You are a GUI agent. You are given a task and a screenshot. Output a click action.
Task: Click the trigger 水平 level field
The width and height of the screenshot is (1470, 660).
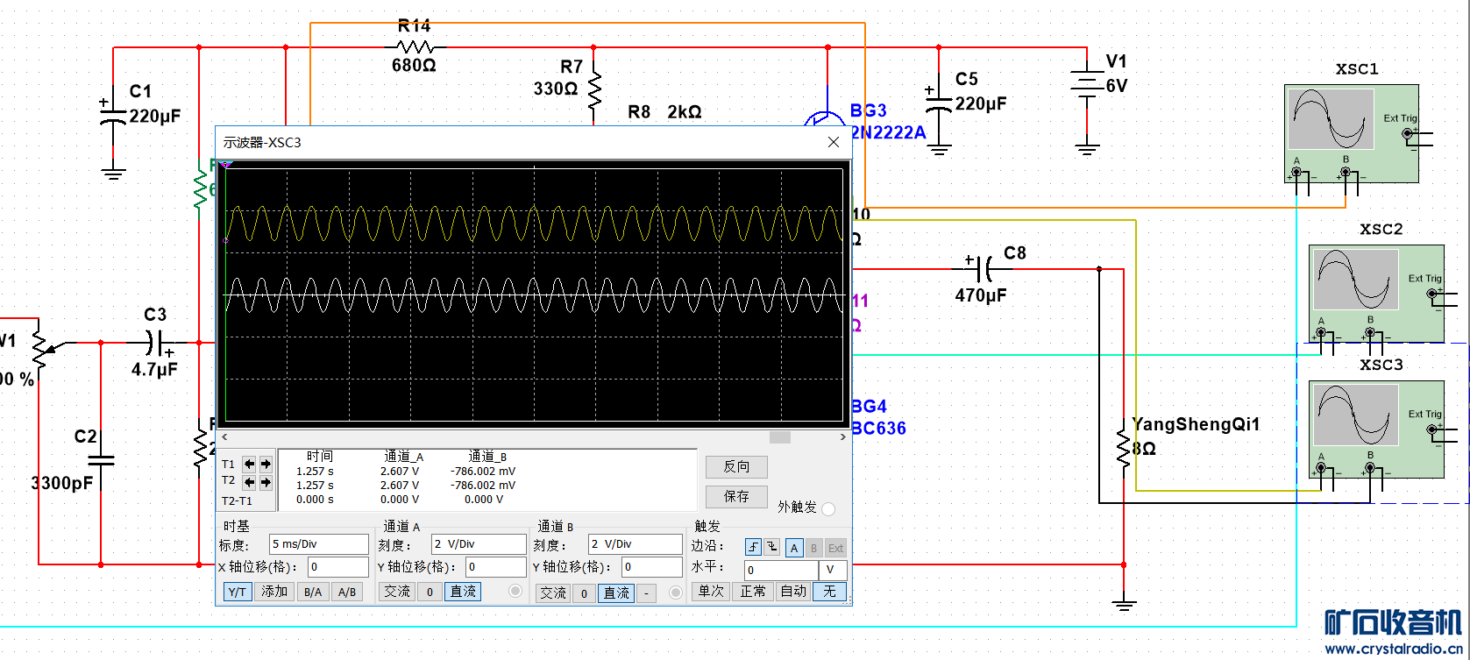coord(781,570)
